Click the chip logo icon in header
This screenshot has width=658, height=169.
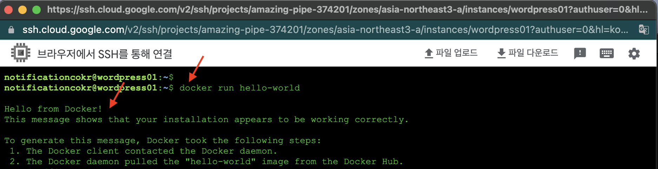click(x=21, y=53)
